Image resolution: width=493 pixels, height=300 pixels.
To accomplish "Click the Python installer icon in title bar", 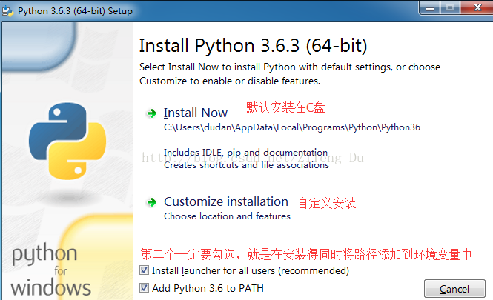I will tap(7, 10).
